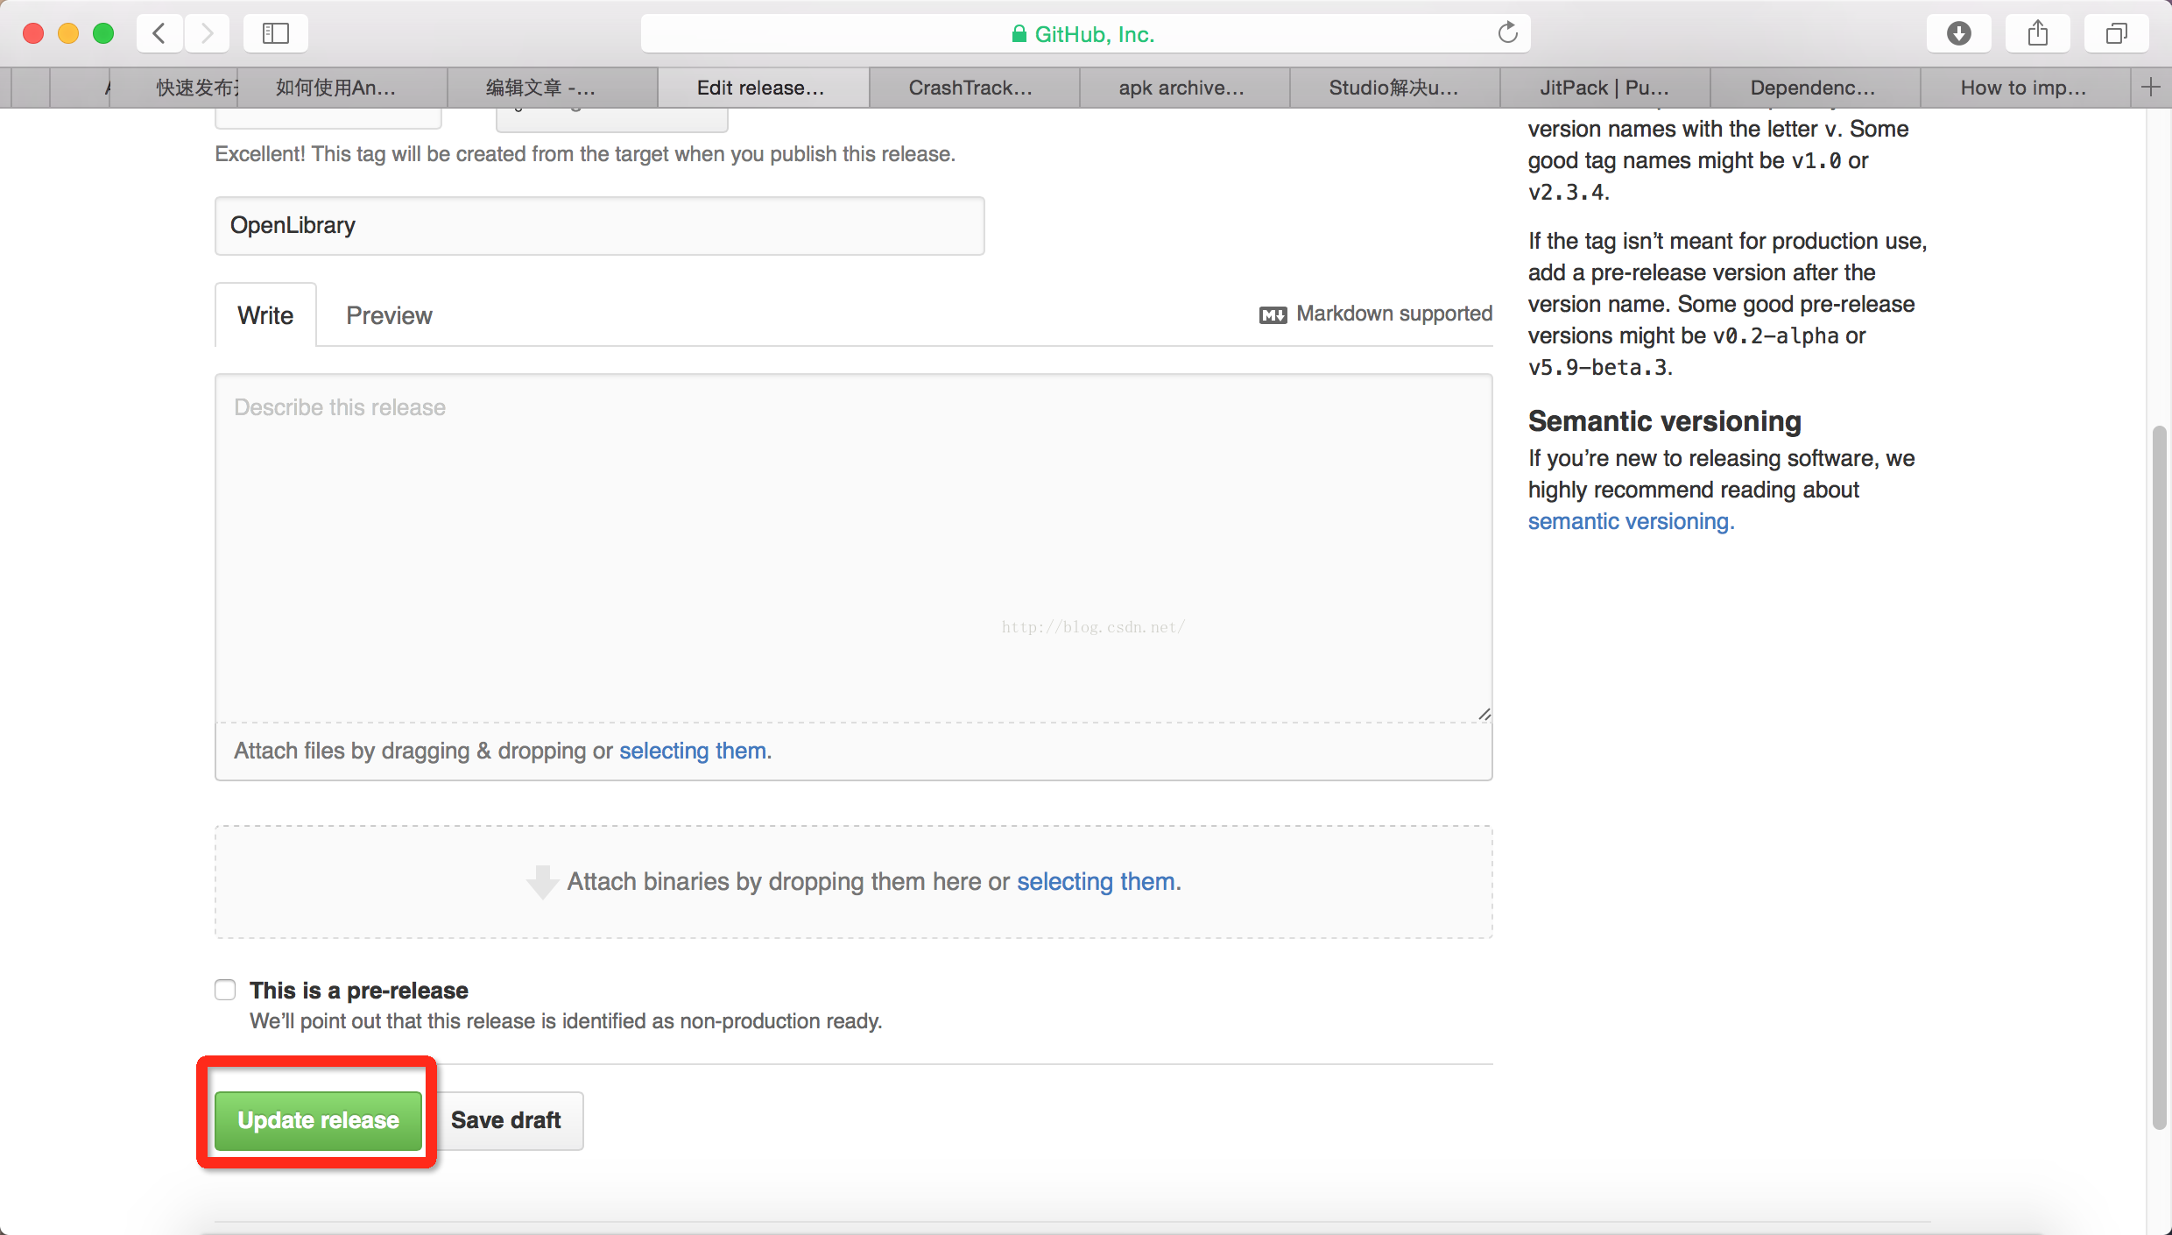Screen dimensions: 2172x1235
Task: Click the Update release button
Action: click(316, 1120)
